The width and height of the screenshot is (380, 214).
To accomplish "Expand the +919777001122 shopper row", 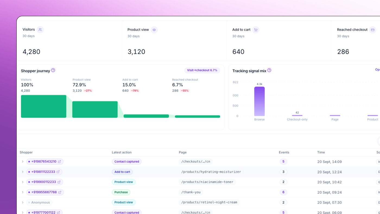I will [x=23, y=213].
